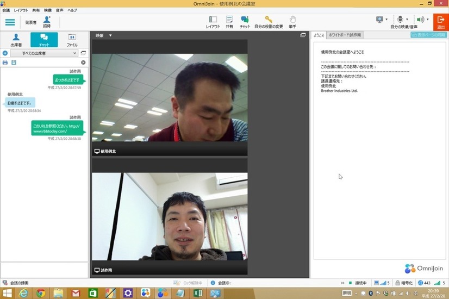
Task: Open the 共有 menu in menu bar
Action: point(36,10)
